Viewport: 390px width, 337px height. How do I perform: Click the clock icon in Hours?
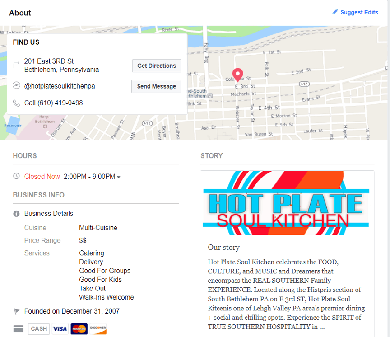16,176
